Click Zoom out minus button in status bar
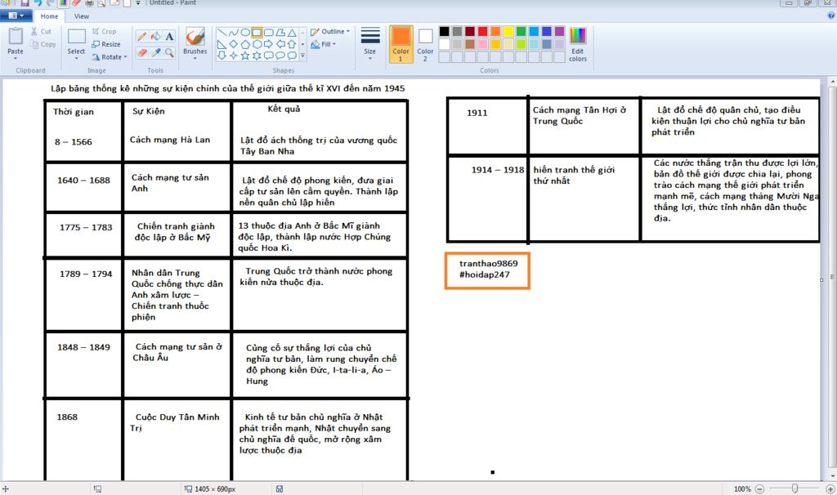 tap(759, 488)
